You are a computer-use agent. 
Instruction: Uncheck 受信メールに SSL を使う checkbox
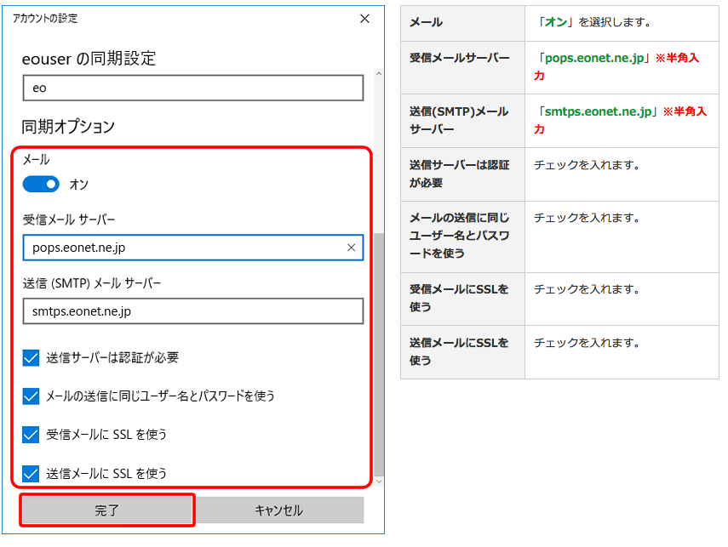[x=32, y=434]
